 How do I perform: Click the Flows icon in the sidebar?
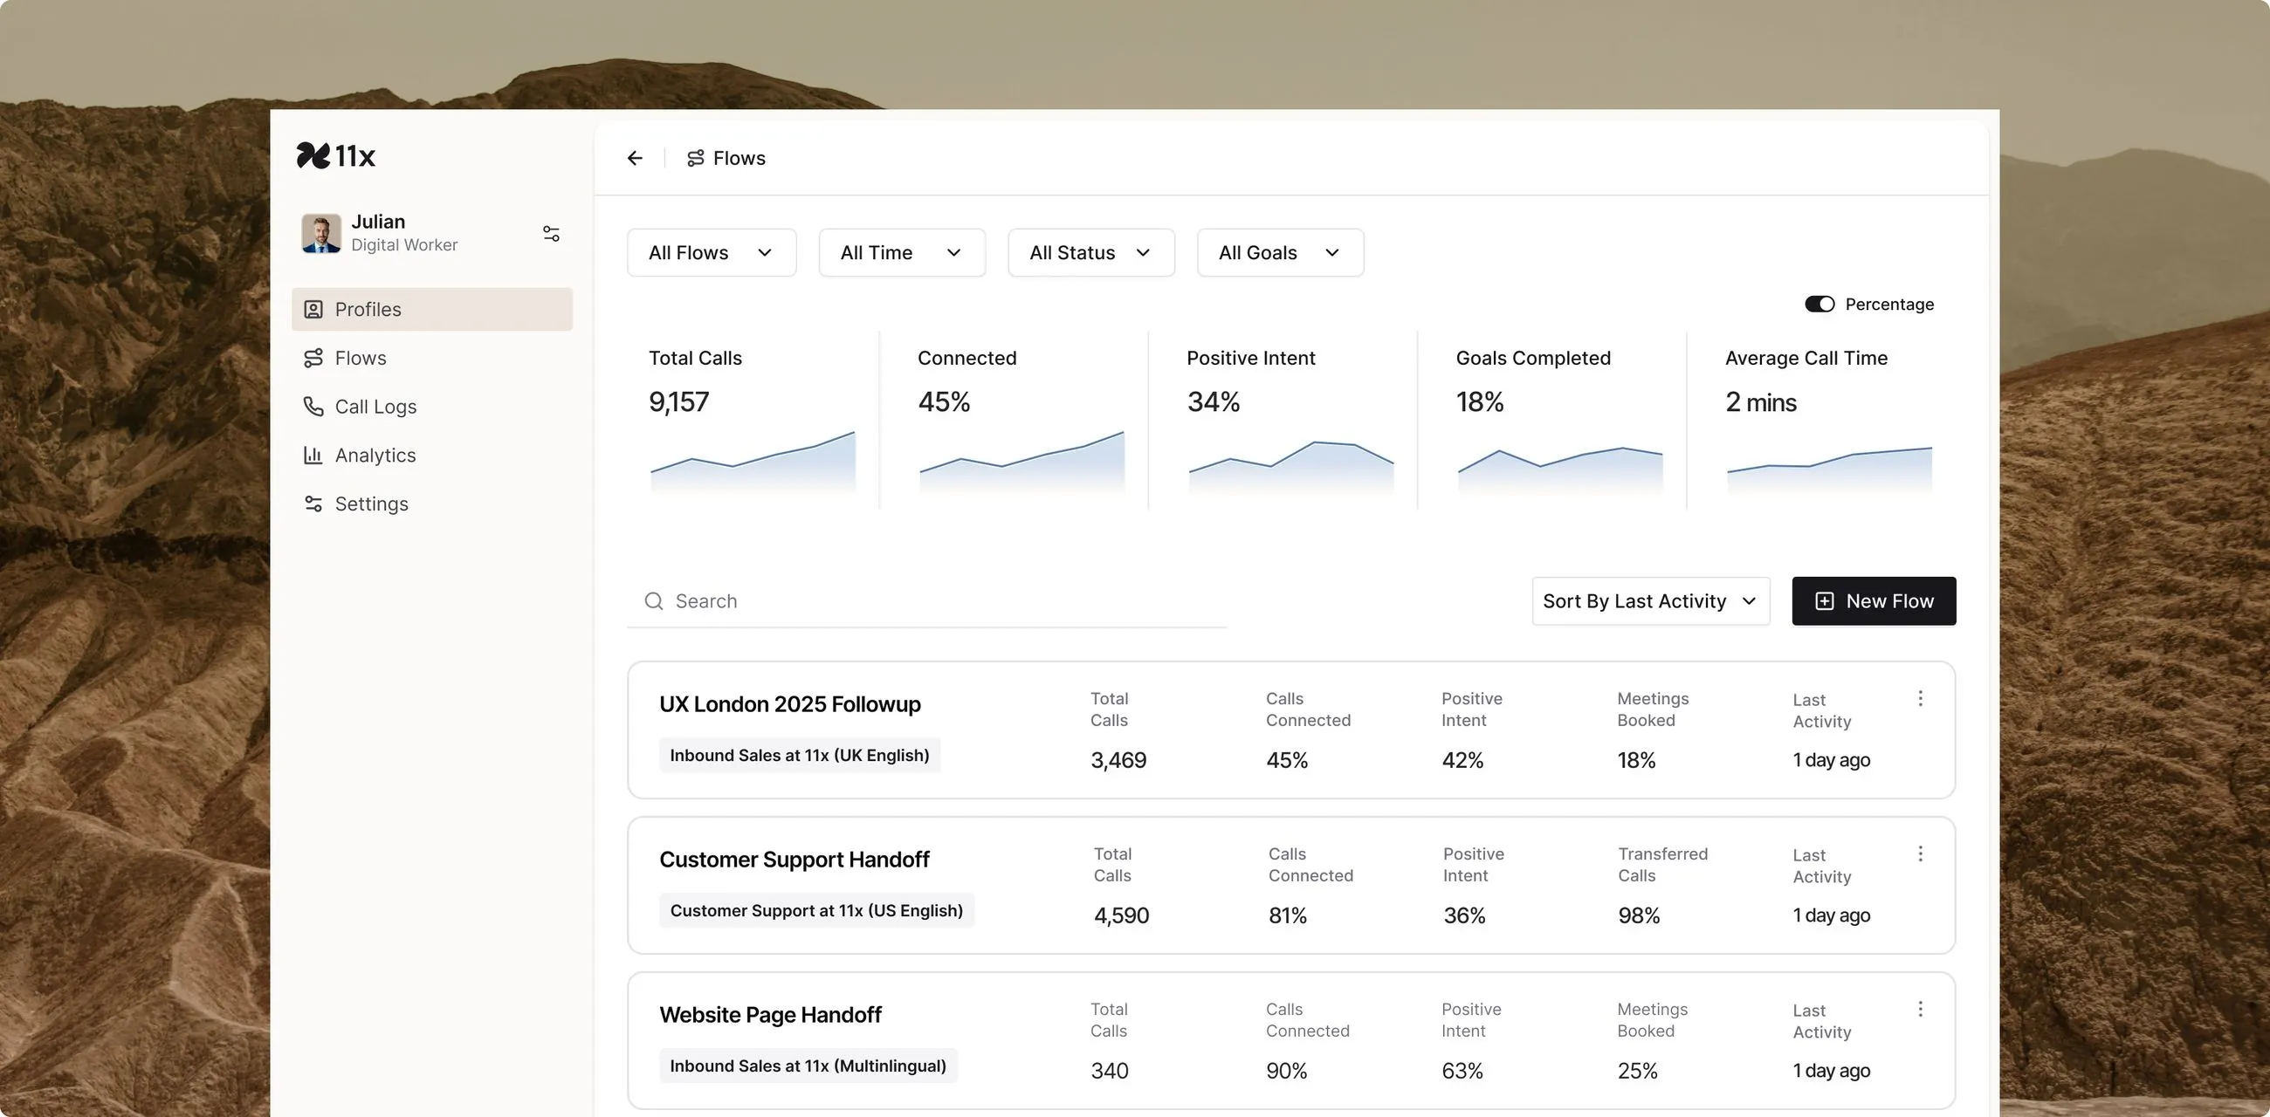tap(313, 358)
